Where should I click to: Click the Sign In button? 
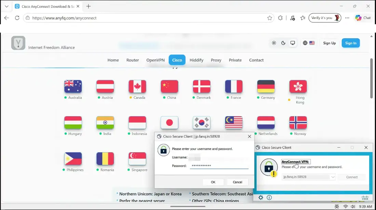351,43
